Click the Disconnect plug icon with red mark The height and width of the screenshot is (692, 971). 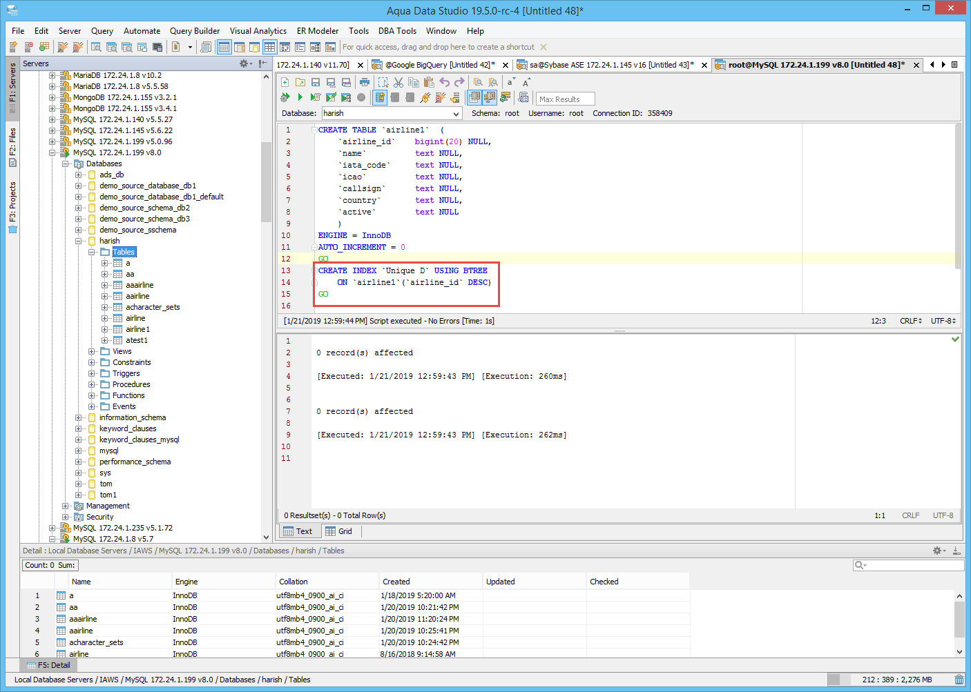(x=441, y=97)
